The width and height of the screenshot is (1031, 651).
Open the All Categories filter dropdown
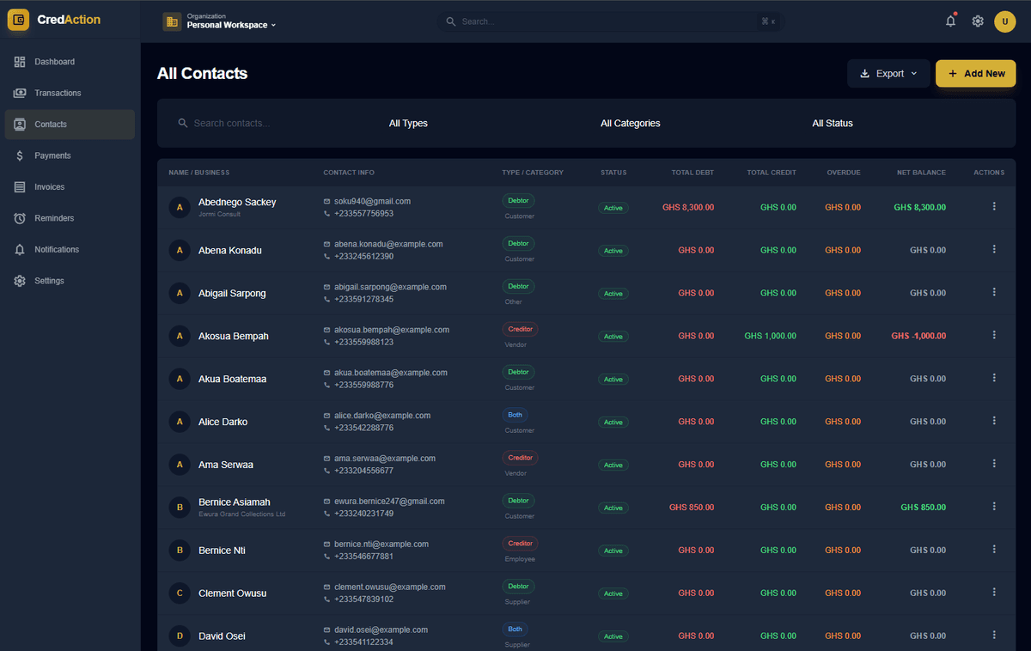[x=630, y=124]
